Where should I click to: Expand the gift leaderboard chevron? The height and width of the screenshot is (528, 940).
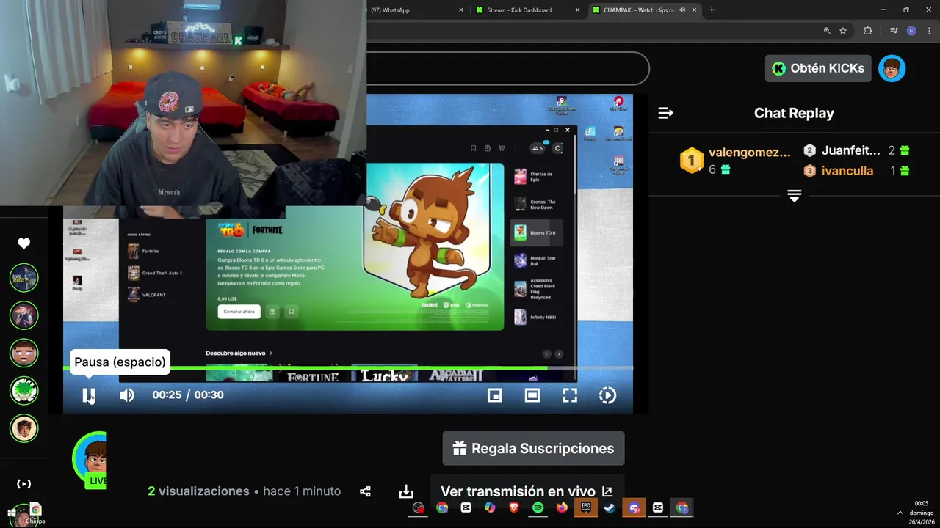tap(794, 196)
